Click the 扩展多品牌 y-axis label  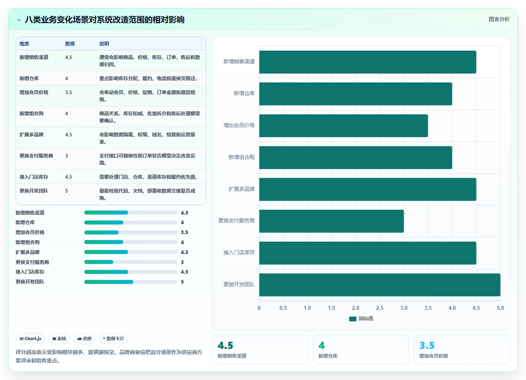(x=241, y=189)
